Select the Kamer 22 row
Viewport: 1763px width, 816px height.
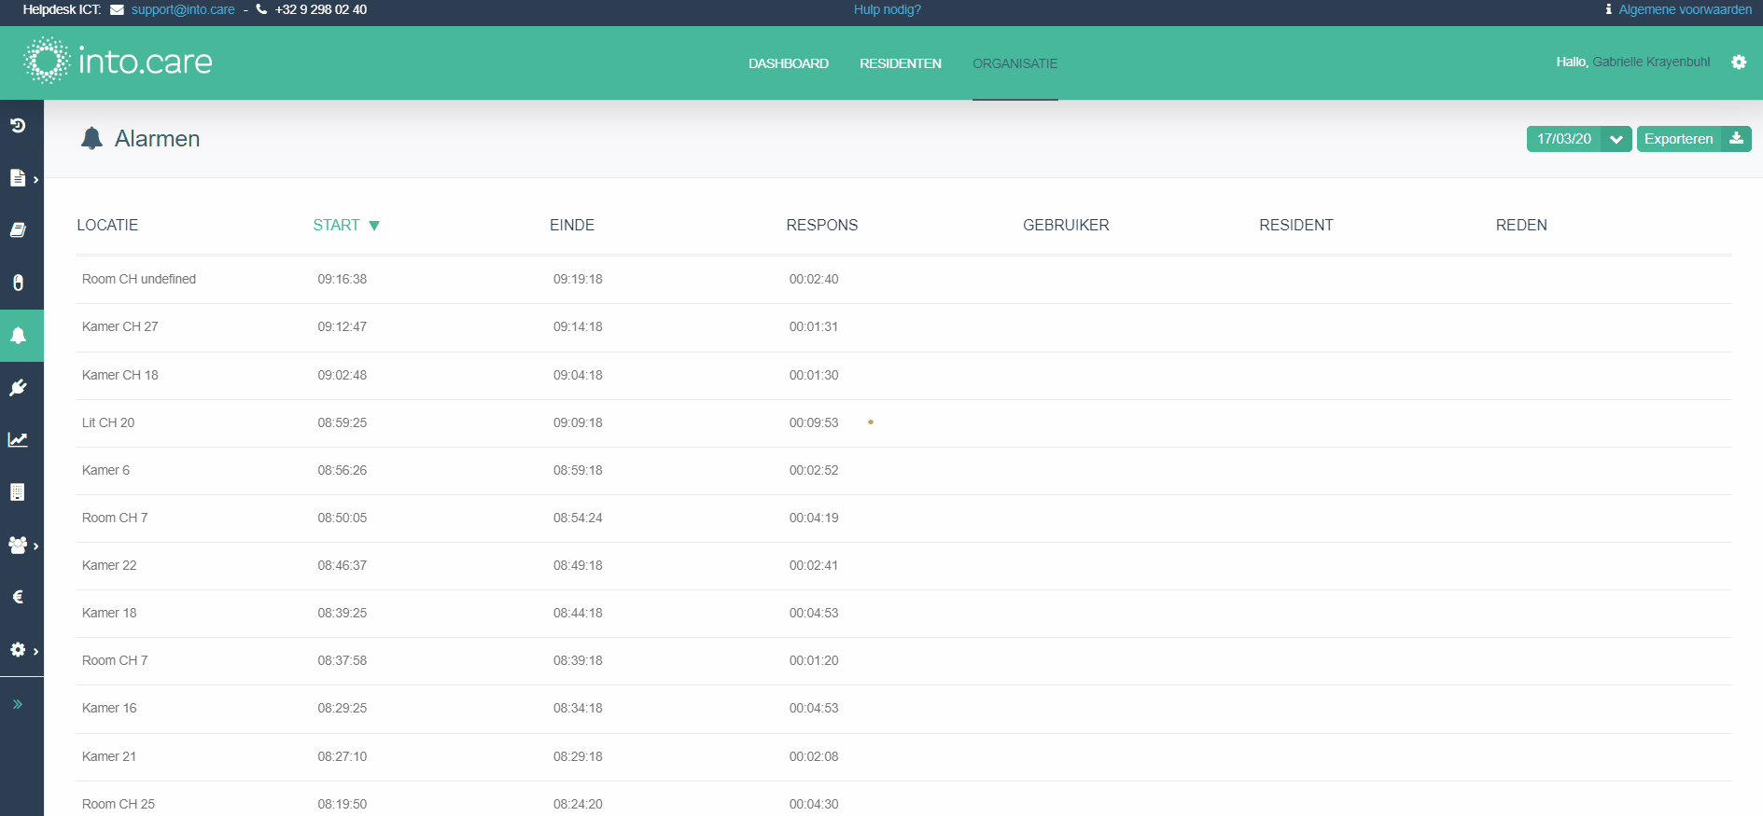(x=904, y=566)
